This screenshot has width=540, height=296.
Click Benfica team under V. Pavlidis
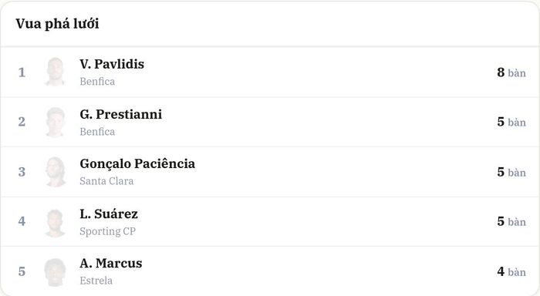pos(97,82)
